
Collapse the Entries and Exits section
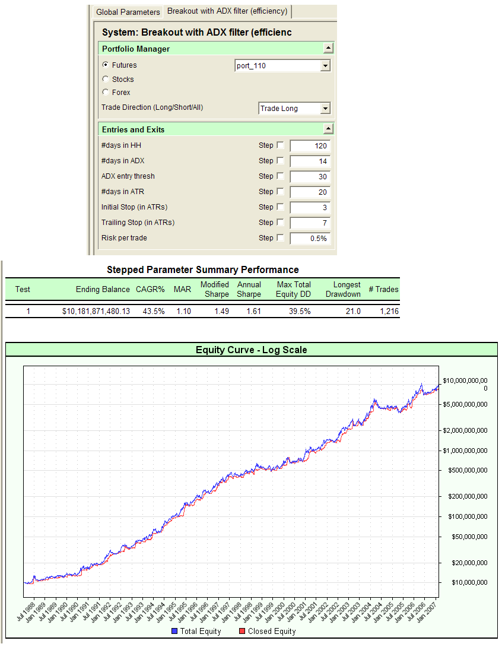pyautogui.click(x=329, y=129)
